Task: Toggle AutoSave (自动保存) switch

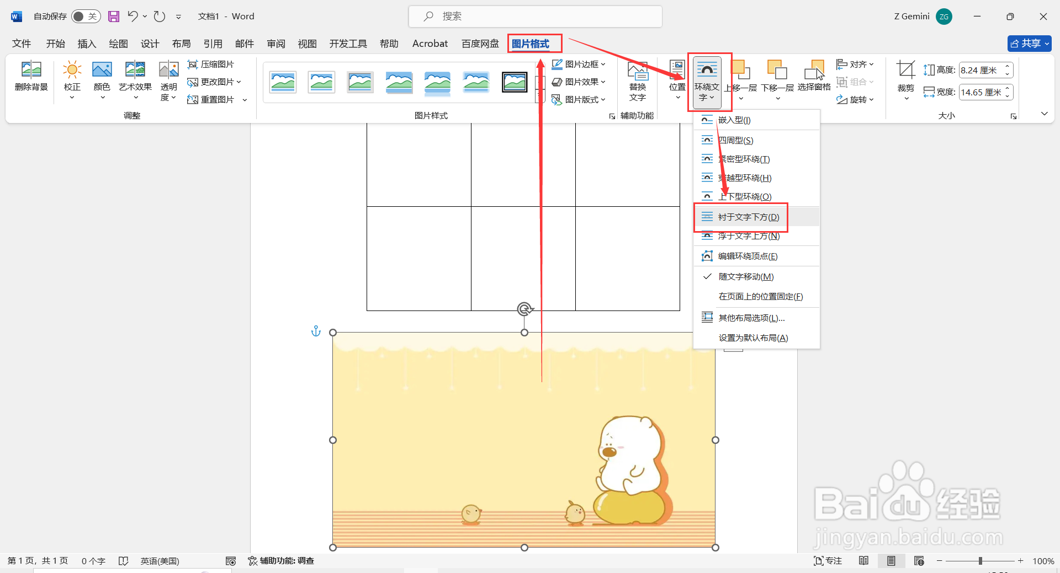Action: [x=86, y=17]
